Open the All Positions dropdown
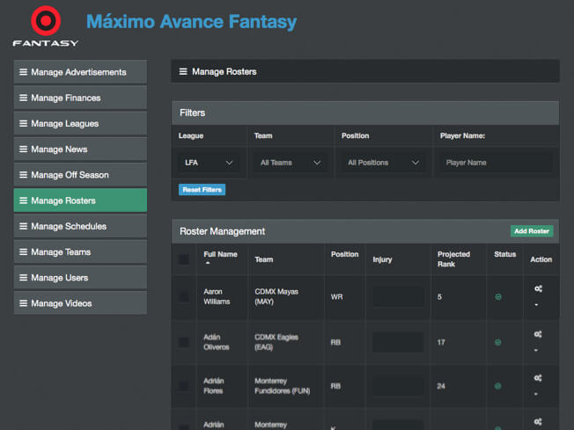The height and width of the screenshot is (430, 574). 383,163
